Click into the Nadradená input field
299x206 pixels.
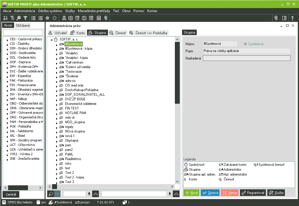coord(247,58)
